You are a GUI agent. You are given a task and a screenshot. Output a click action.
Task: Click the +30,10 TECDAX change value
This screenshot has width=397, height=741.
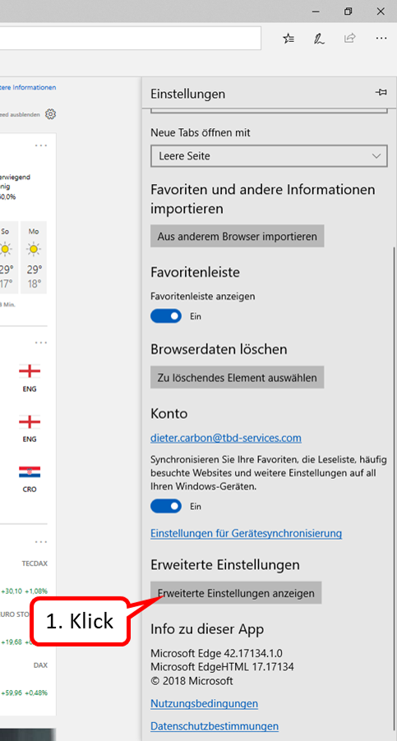[x=12, y=591]
